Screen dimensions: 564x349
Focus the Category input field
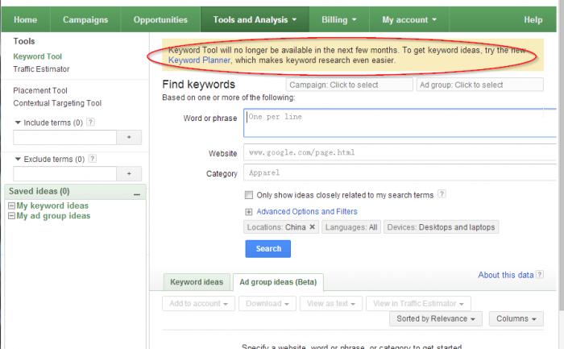(400, 172)
